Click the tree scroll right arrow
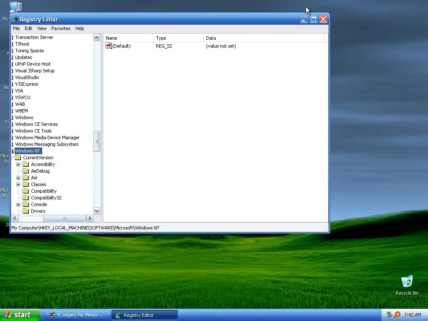 click(x=89, y=218)
